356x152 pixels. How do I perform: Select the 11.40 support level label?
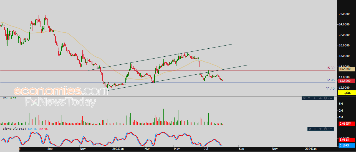pyautogui.click(x=330, y=88)
